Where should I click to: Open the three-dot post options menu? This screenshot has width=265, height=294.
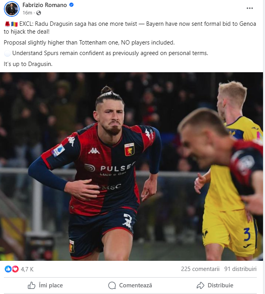pyautogui.click(x=250, y=8)
